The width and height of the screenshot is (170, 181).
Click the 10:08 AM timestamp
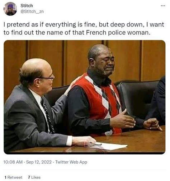point(13,162)
